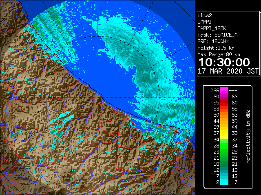
Task: Select the magenta >66 dBZ color band
Action: click(x=224, y=91)
